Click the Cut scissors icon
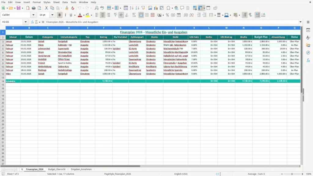This screenshot has height=176, width=313. [x=46, y=8]
